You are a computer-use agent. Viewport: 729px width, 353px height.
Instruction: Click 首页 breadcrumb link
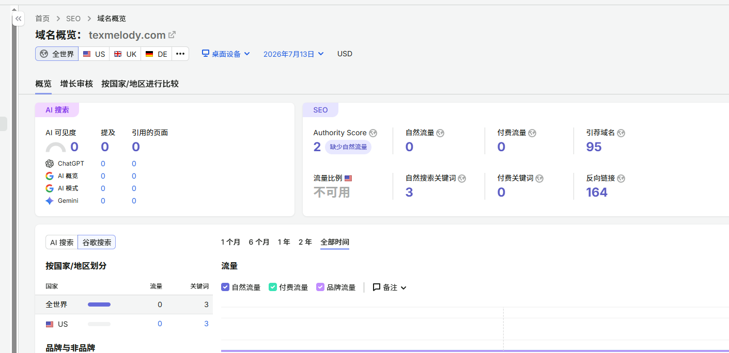click(x=42, y=19)
